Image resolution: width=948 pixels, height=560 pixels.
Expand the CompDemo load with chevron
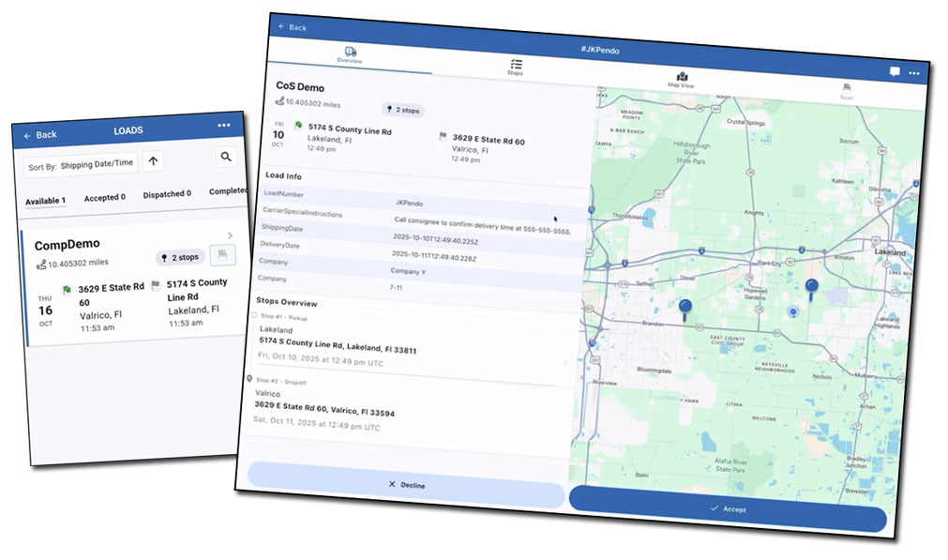231,235
